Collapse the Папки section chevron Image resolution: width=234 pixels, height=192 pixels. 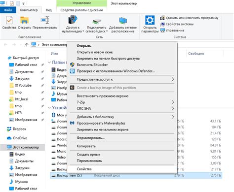pyautogui.click(x=49, y=63)
